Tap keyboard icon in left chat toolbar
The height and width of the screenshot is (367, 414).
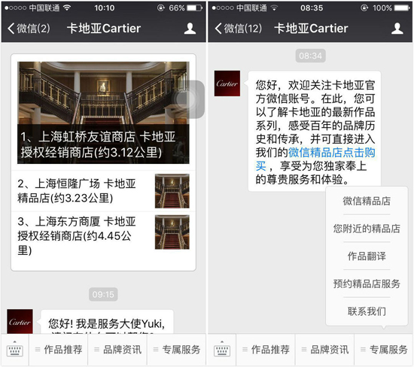tap(15, 350)
